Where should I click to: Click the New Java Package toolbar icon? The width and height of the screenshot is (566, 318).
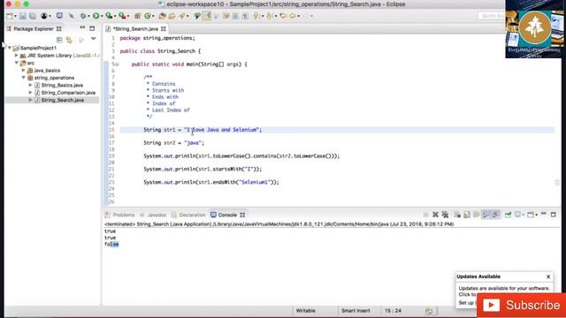(x=138, y=16)
